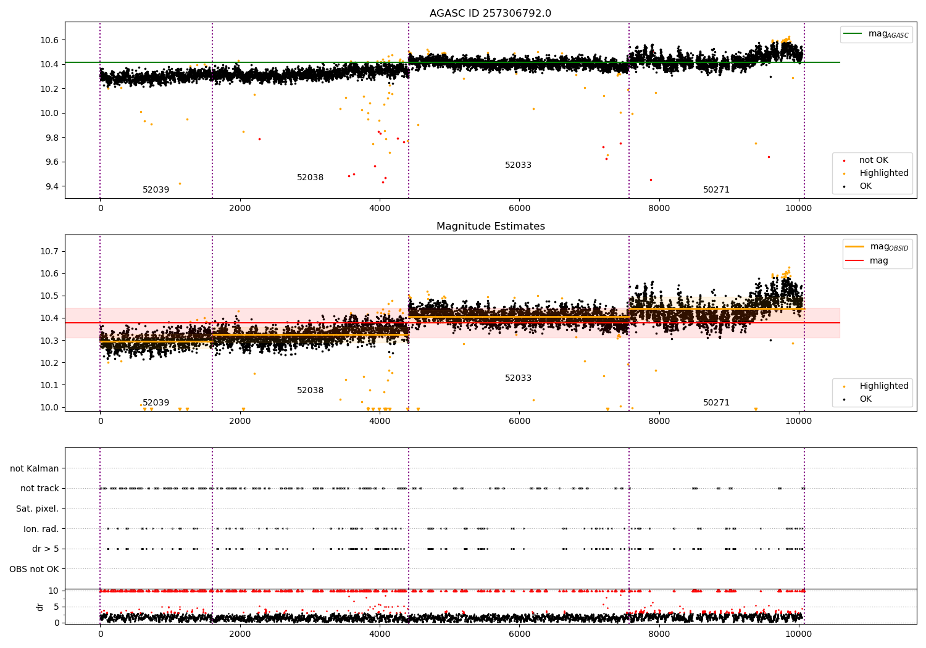Click the 'dr' y-axis label
Viewport: 926px width, 648px height.
(40, 607)
